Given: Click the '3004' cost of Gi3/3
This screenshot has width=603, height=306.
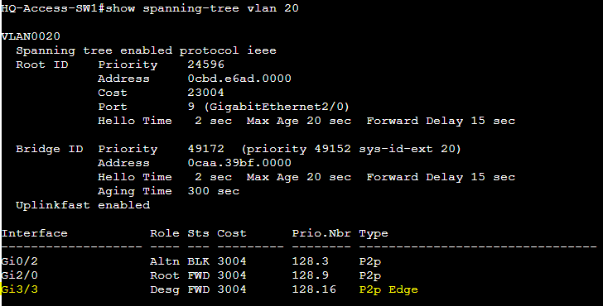Looking at the screenshot, I should (x=232, y=289).
